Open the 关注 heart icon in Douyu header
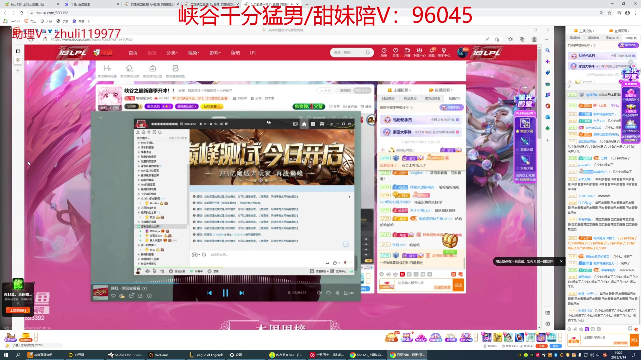The height and width of the screenshot is (360, 641). coord(396,52)
